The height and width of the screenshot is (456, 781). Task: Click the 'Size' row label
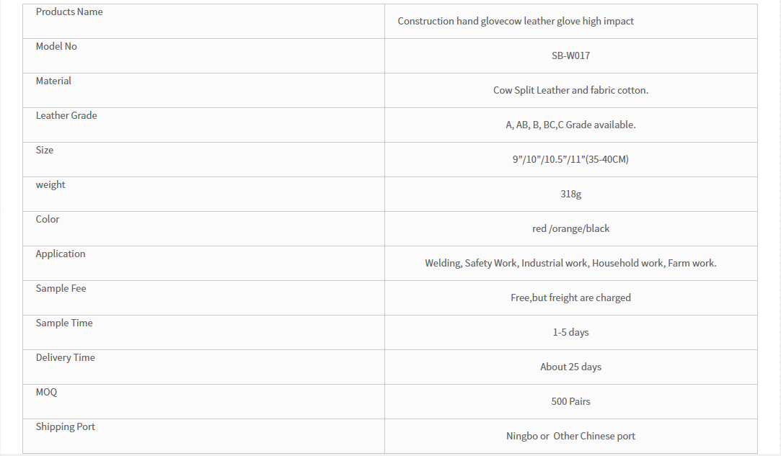[45, 151]
